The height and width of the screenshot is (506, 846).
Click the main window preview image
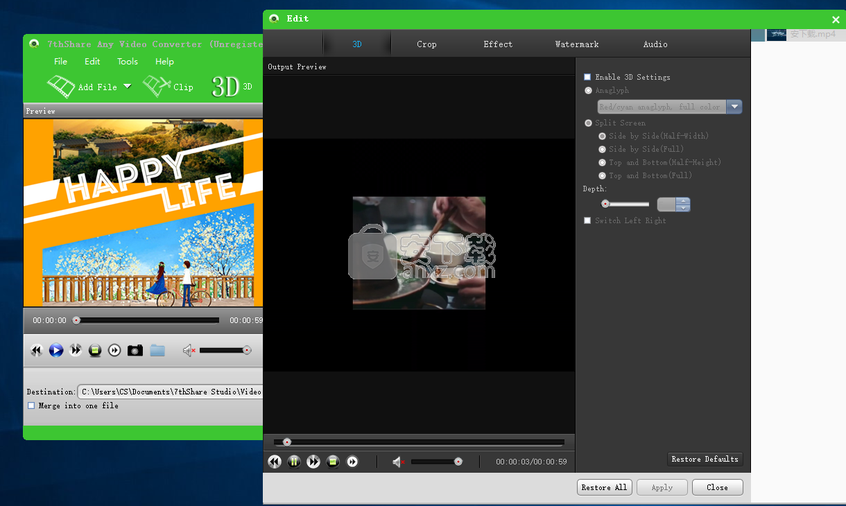[x=144, y=213]
